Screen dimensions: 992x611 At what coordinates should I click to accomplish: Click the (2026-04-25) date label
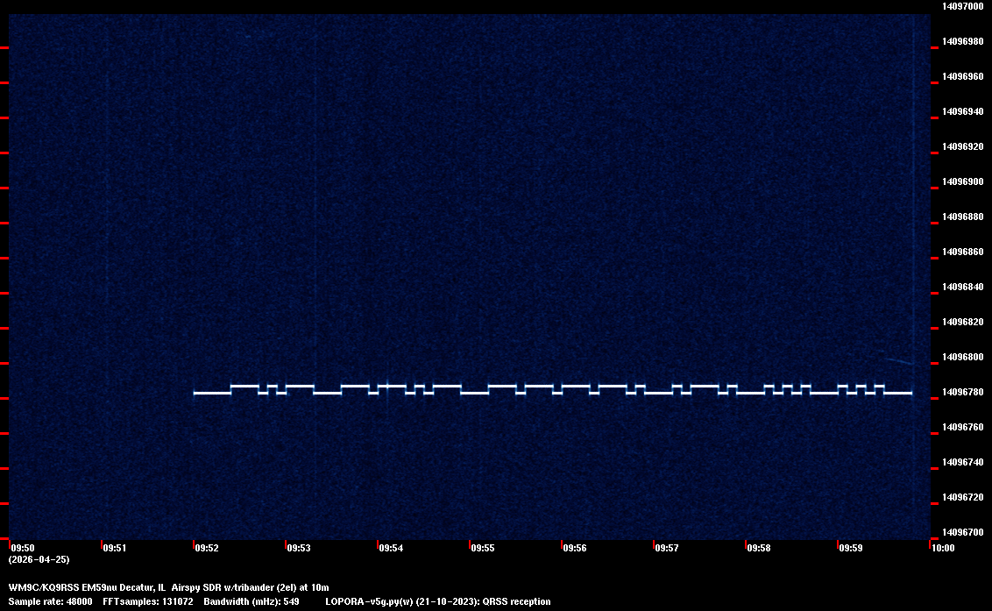click(x=39, y=559)
